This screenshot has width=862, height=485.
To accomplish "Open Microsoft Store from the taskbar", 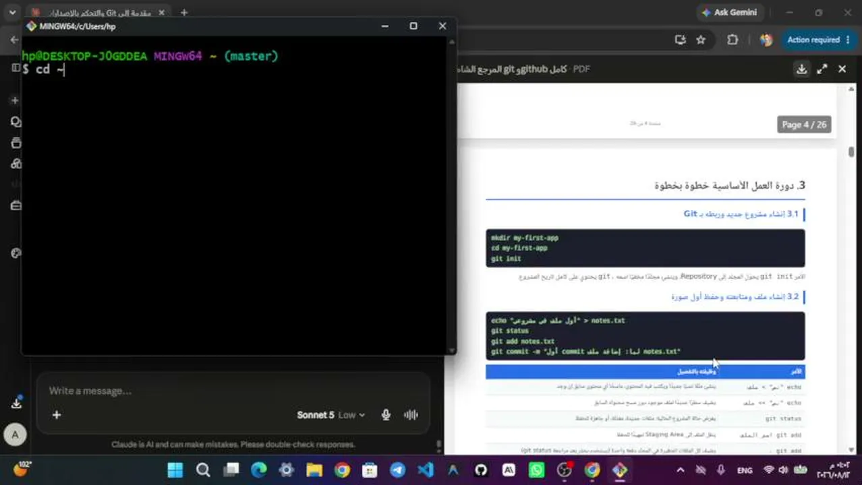I will pyautogui.click(x=370, y=470).
